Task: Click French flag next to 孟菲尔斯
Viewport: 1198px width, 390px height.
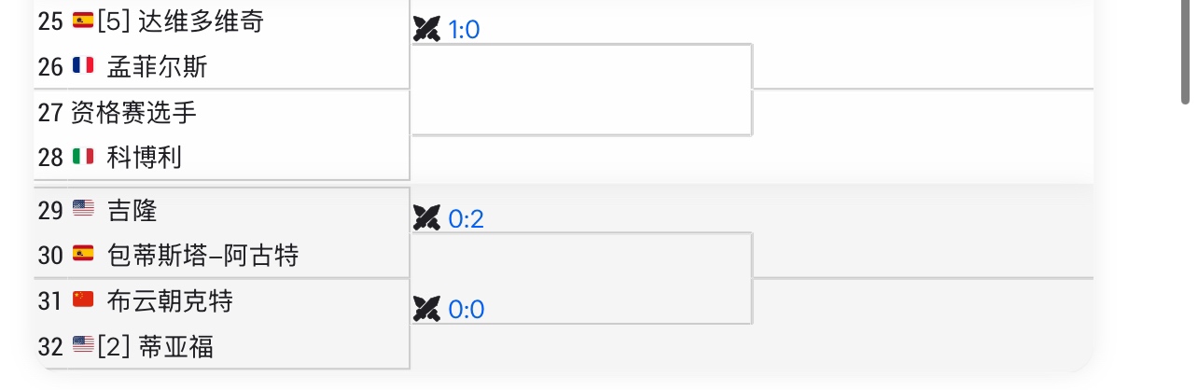Action: [x=83, y=66]
